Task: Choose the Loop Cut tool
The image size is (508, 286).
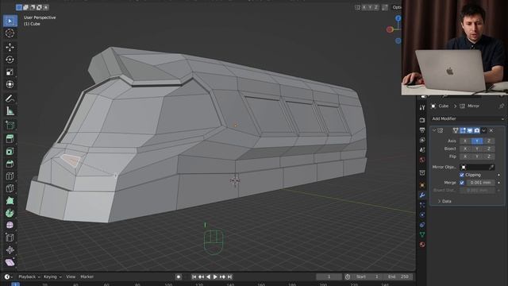Action: pyautogui.click(x=10, y=176)
